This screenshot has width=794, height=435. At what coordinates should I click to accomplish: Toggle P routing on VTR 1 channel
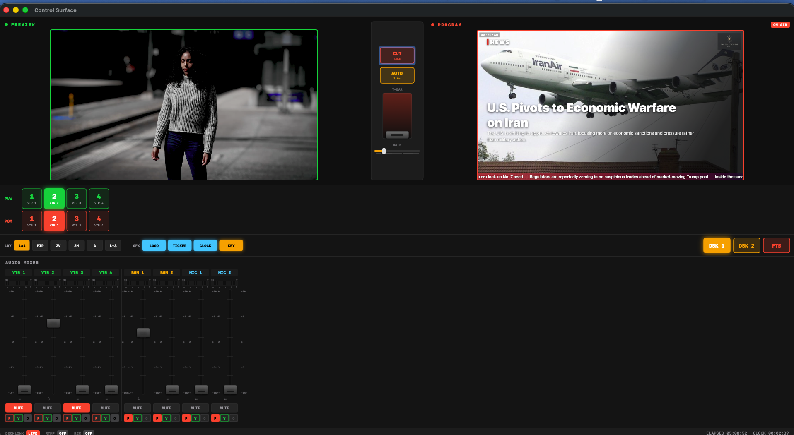tap(10, 418)
